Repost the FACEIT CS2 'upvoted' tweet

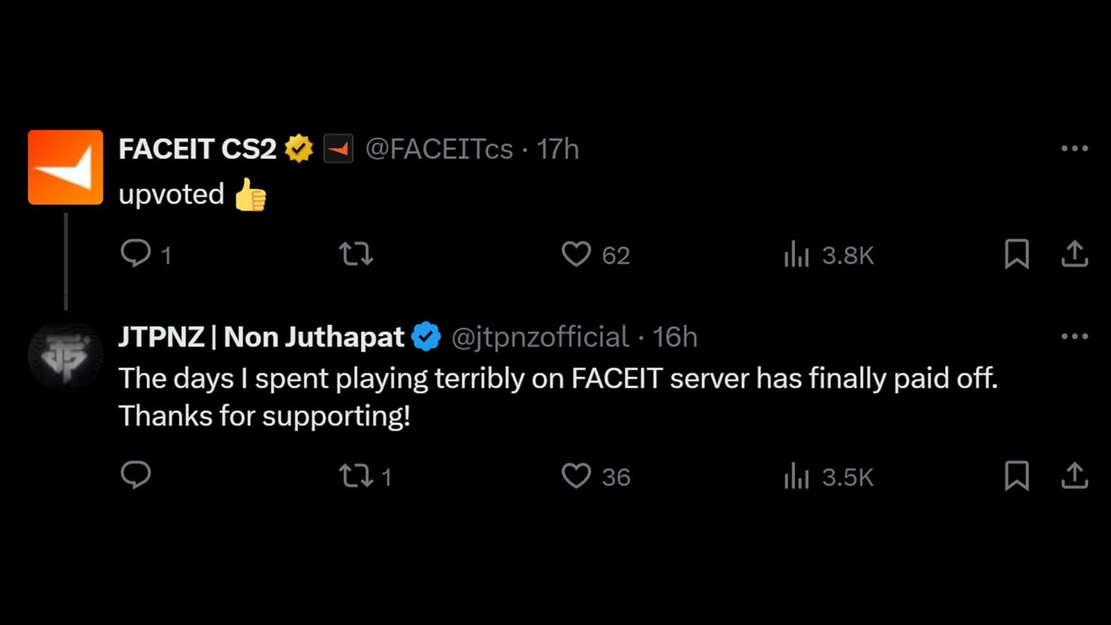(356, 254)
